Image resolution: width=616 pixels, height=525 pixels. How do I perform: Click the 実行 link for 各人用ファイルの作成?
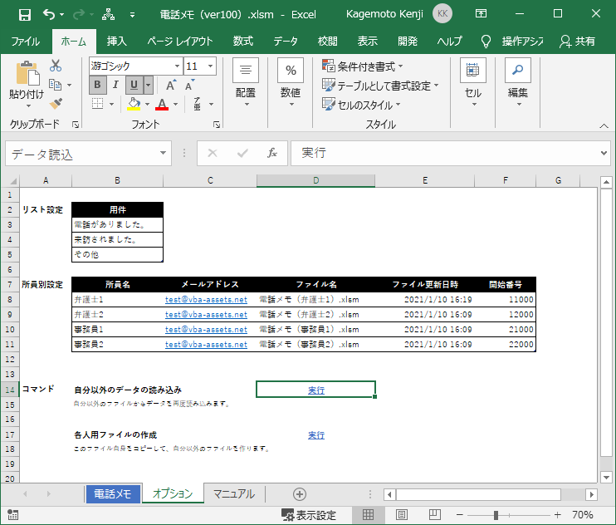[x=316, y=435]
